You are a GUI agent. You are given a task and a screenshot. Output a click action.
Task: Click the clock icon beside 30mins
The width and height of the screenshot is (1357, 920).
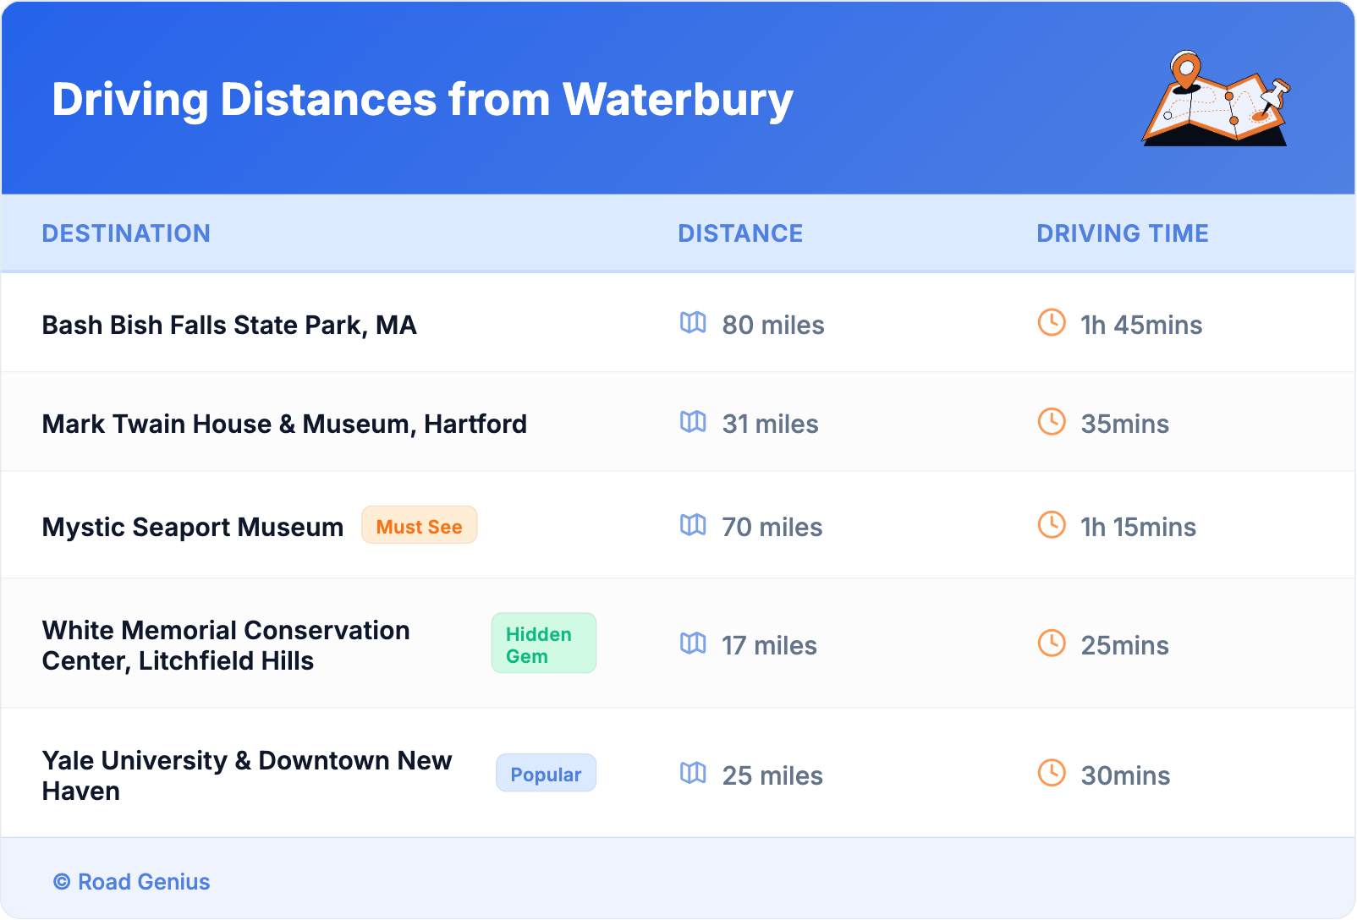[1052, 773]
